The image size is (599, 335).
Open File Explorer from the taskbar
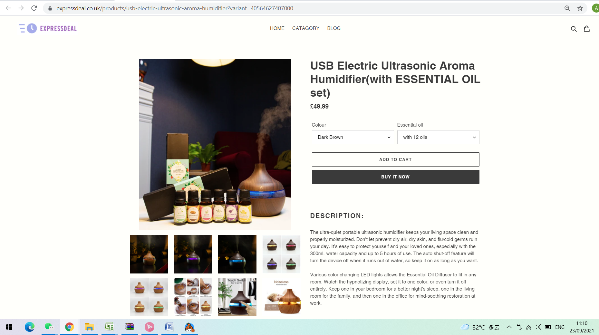[x=89, y=327]
